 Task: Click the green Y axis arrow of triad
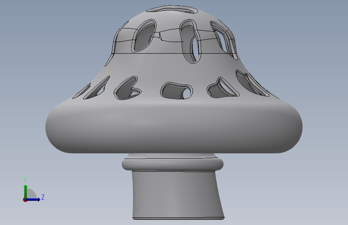(26, 191)
